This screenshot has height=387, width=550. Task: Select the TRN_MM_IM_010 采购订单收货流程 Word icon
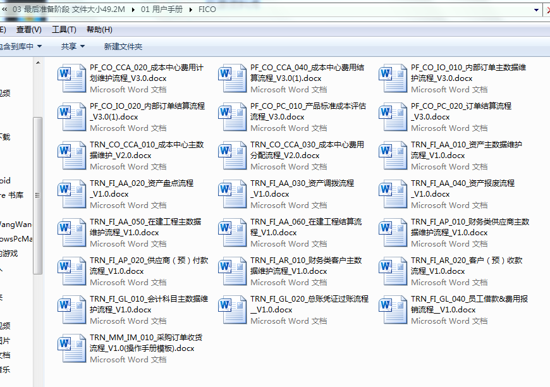click(x=71, y=348)
